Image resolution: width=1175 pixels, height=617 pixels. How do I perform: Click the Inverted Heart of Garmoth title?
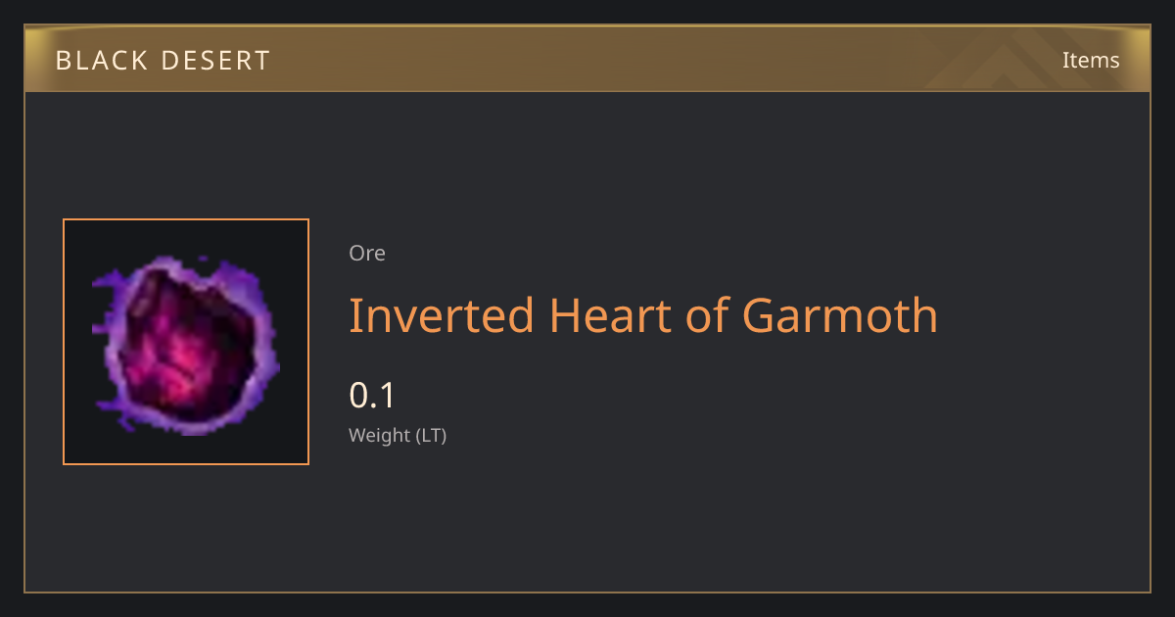pyautogui.click(x=643, y=316)
